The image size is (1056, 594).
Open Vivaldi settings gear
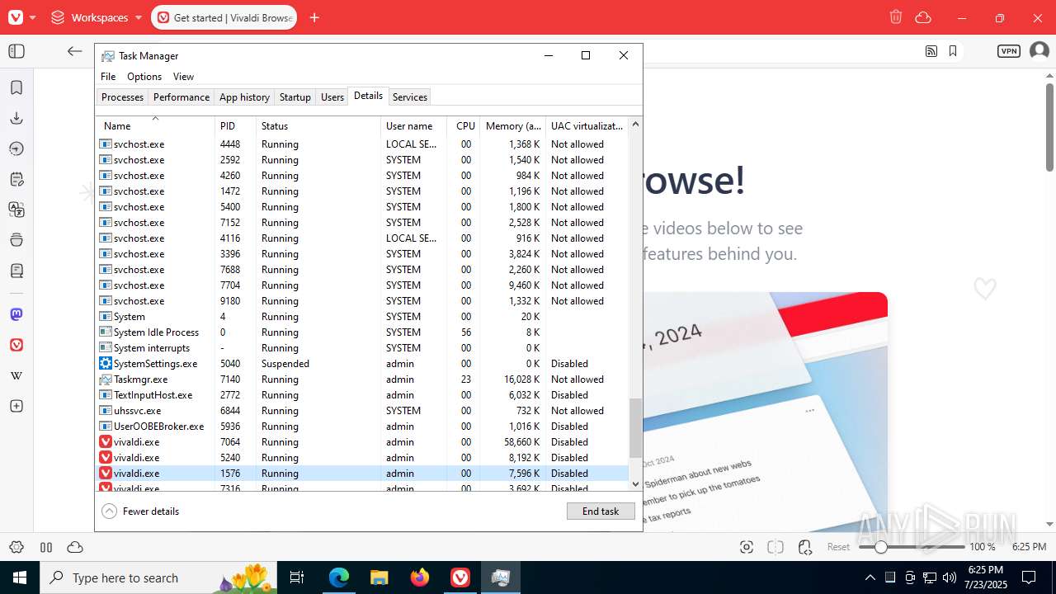16,547
